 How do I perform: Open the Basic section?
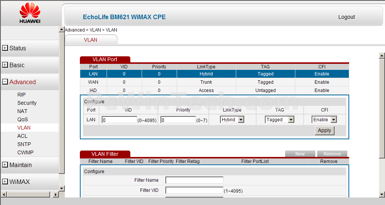click(x=17, y=65)
